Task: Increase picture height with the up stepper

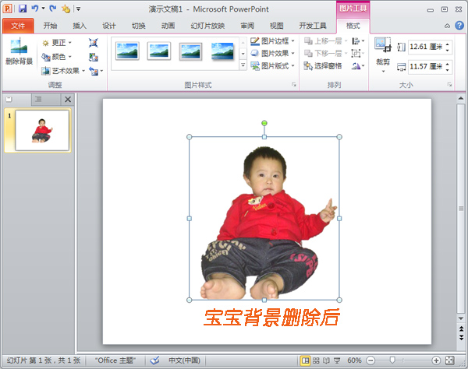Action: coord(448,44)
